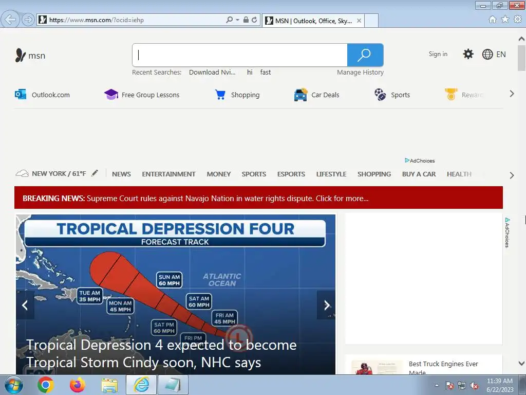
Task: Edit weather location with pencil icon
Action: pyautogui.click(x=95, y=173)
